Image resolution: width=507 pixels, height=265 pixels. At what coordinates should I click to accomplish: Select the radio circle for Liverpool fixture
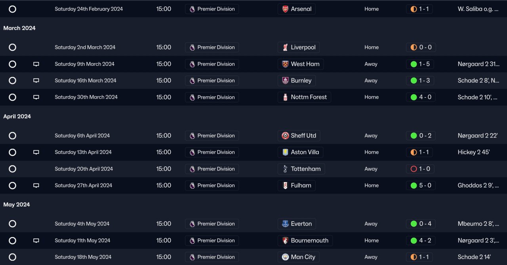pos(12,47)
